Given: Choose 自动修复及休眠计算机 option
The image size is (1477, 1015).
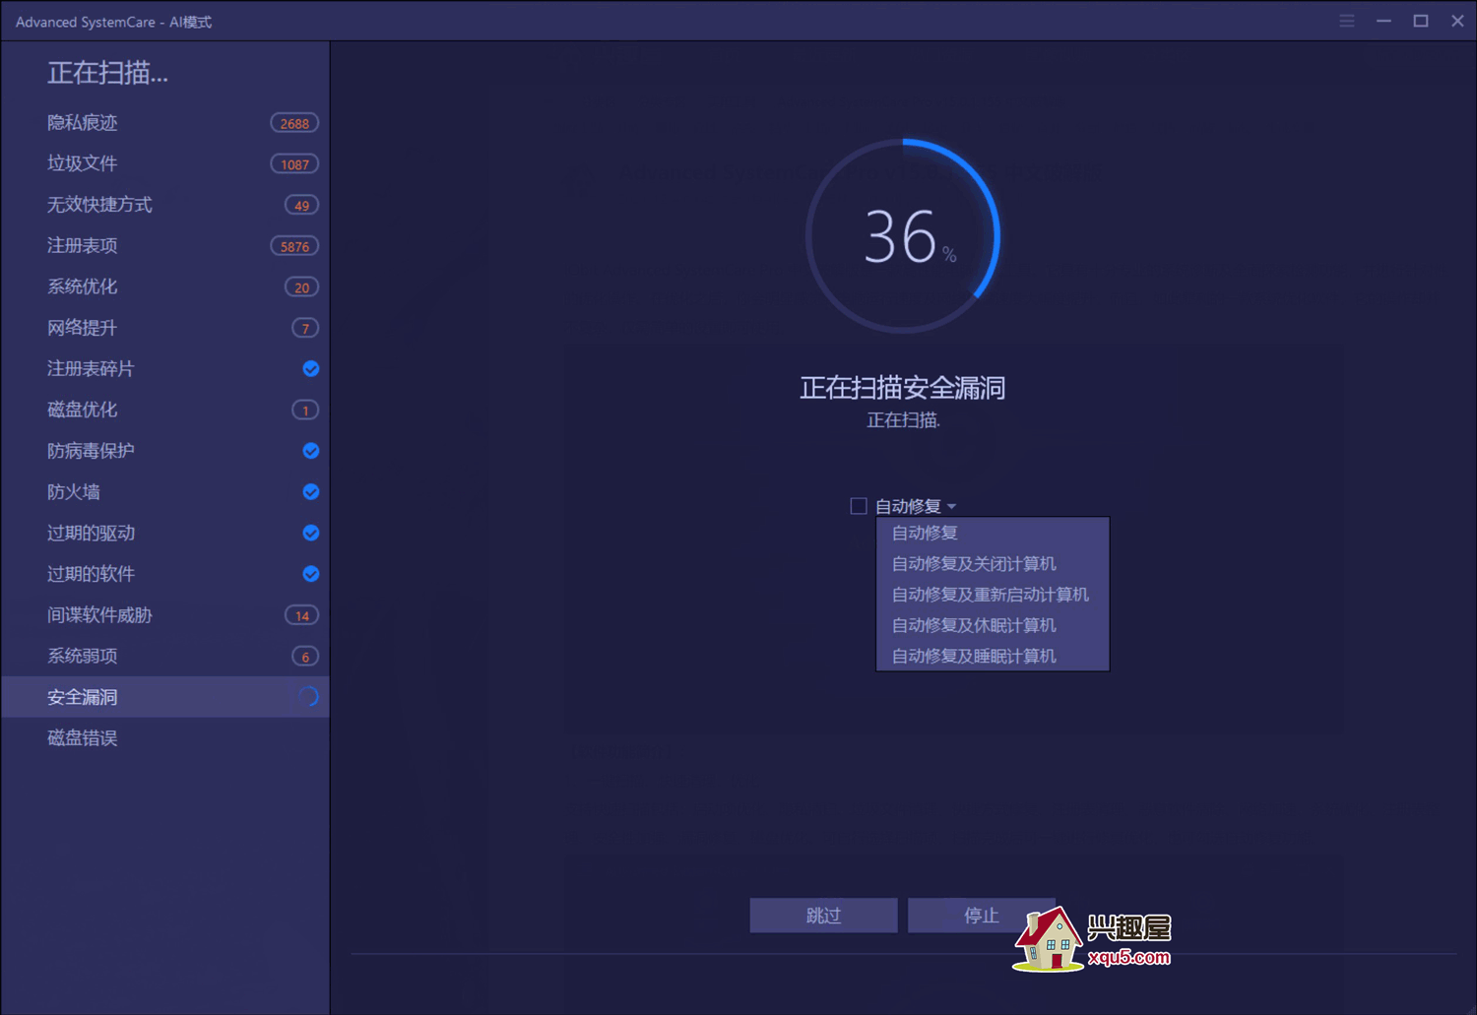Looking at the screenshot, I should coord(993,625).
